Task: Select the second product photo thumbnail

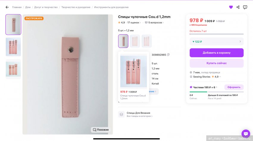Action: [13, 47]
